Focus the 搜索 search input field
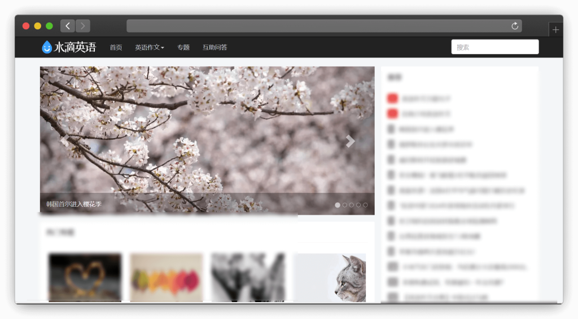Image resolution: width=578 pixels, height=319 pixels. 494,47
